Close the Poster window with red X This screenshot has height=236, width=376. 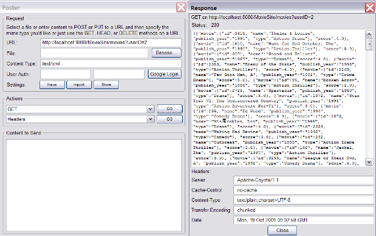click(x=181, y=7)
